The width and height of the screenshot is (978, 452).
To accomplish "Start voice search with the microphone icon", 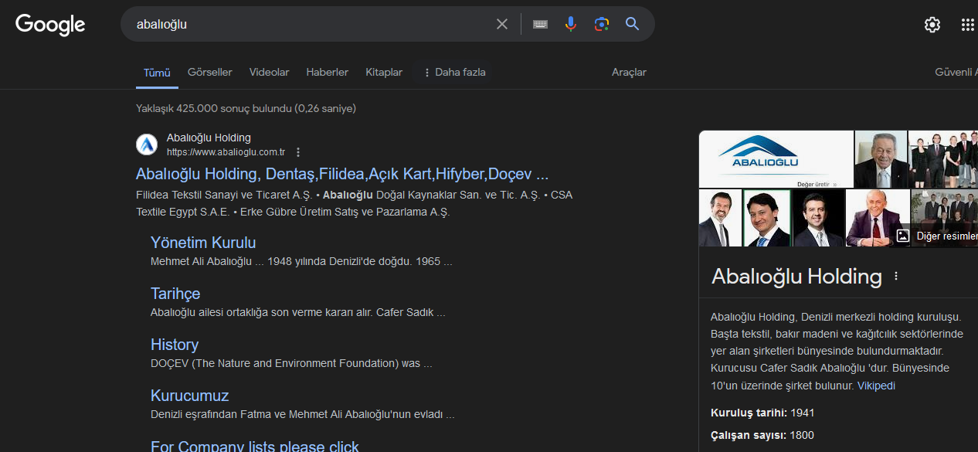I will (571, 24).
